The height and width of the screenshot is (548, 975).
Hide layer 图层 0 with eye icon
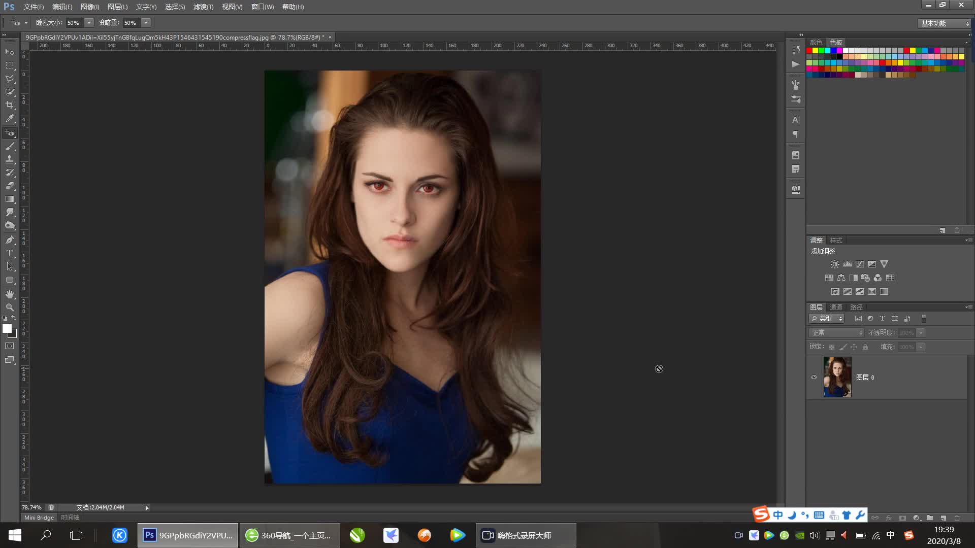[814, 377]
